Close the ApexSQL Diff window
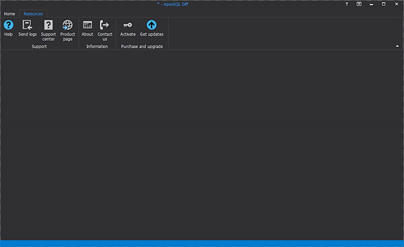This screenshot has height=247, width=404. click(397, 4)
